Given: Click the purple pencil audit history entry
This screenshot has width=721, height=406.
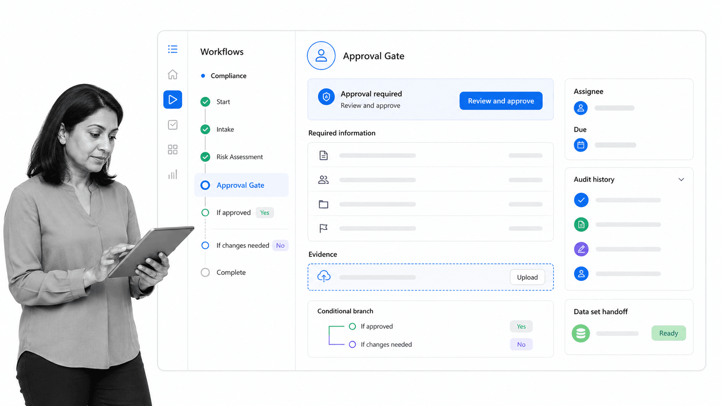Looking at the screenshot, I should 581,249.
